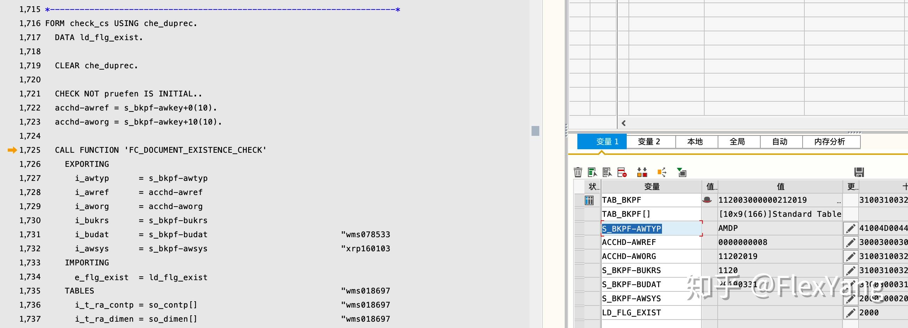Image resolution: width=908 pixels, height=328 pixels.
Task: Click the "xrp160103 comment
Action: 366,249
